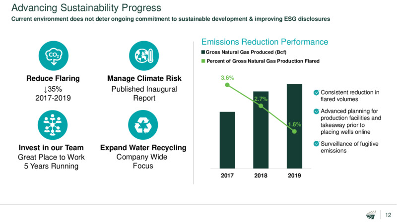397x223 pixels.
Task: Click the '3.6%' value label
Action: (227, 78)
